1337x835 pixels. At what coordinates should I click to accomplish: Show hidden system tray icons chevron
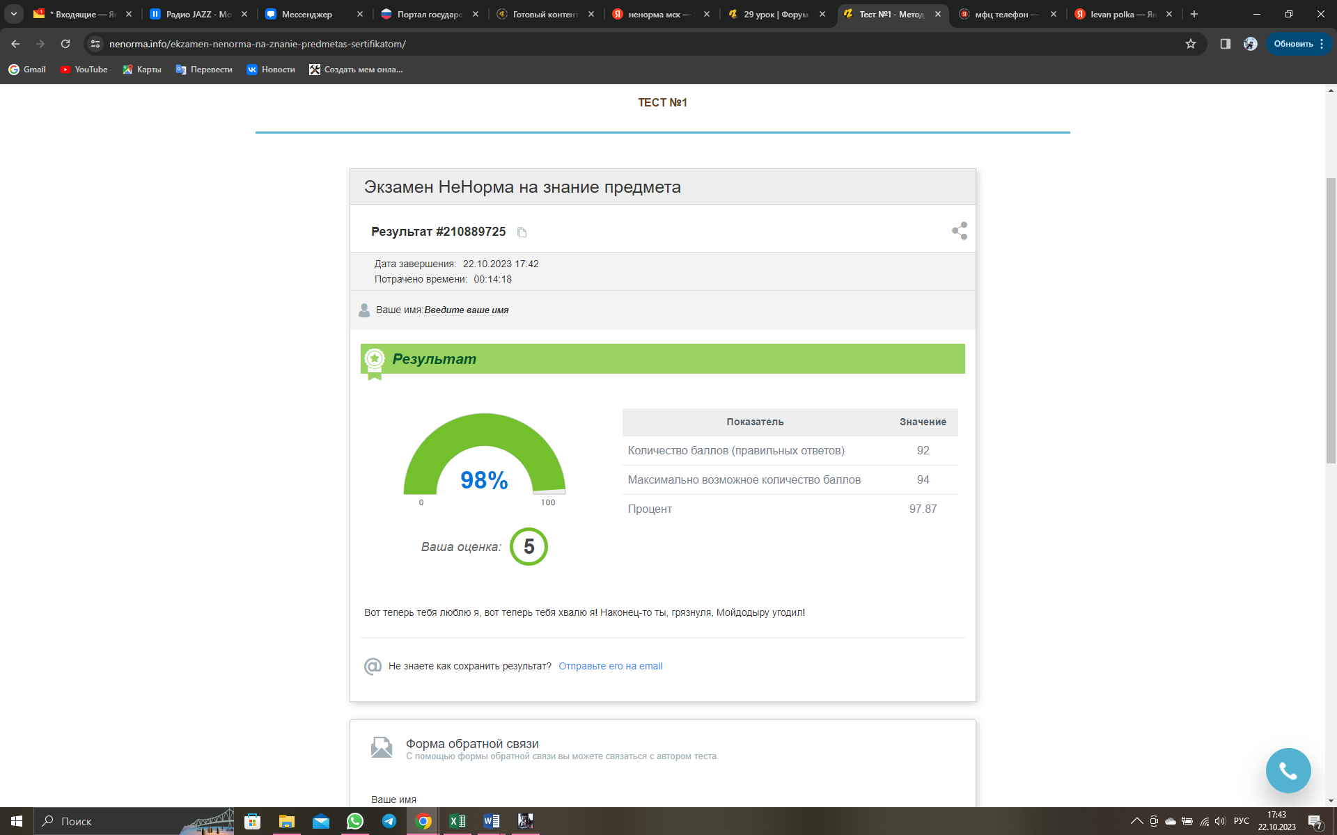(x=1136, y=821)
